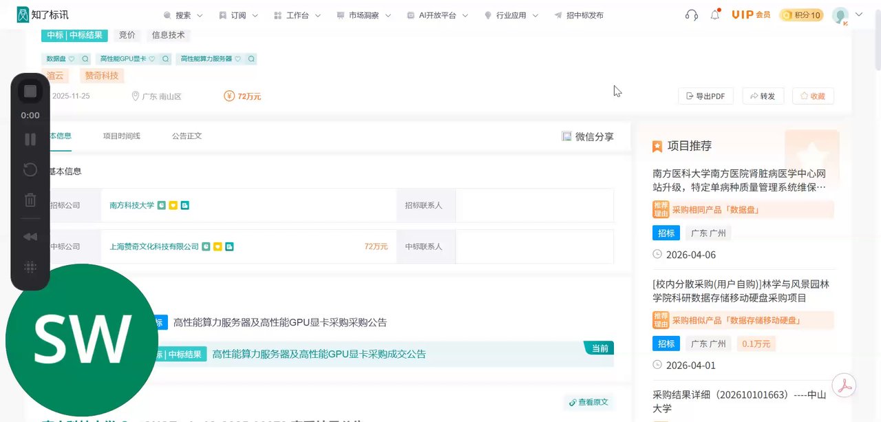The height and width of the screenshot is (422, 881).
Task: Click the rewind icon in recorder panel
Action: (x=30, y=237)
